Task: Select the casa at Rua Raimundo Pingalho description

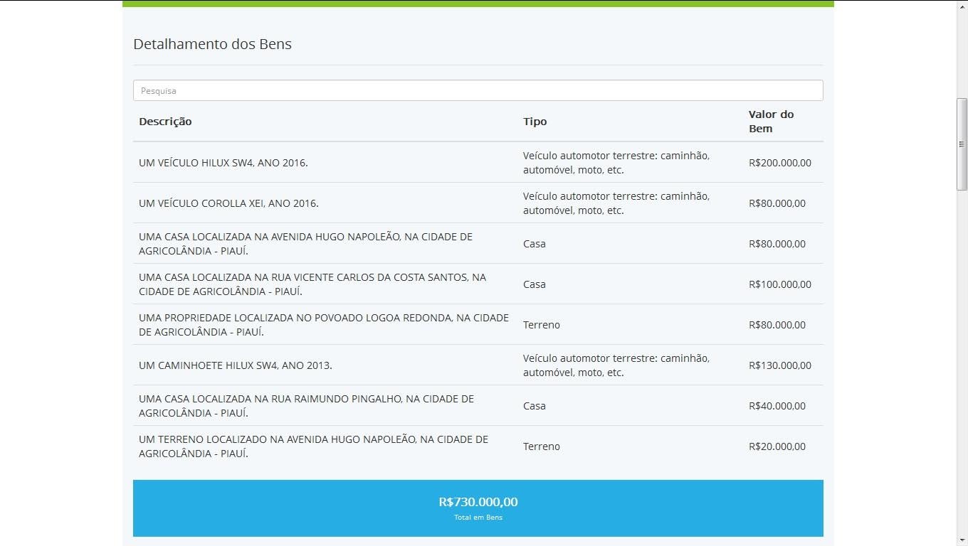Action: tap(306, 406)
